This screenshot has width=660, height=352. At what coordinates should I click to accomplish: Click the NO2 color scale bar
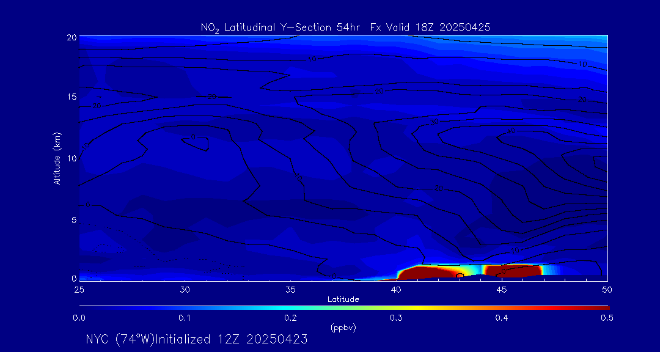click(x=343, y=308)
